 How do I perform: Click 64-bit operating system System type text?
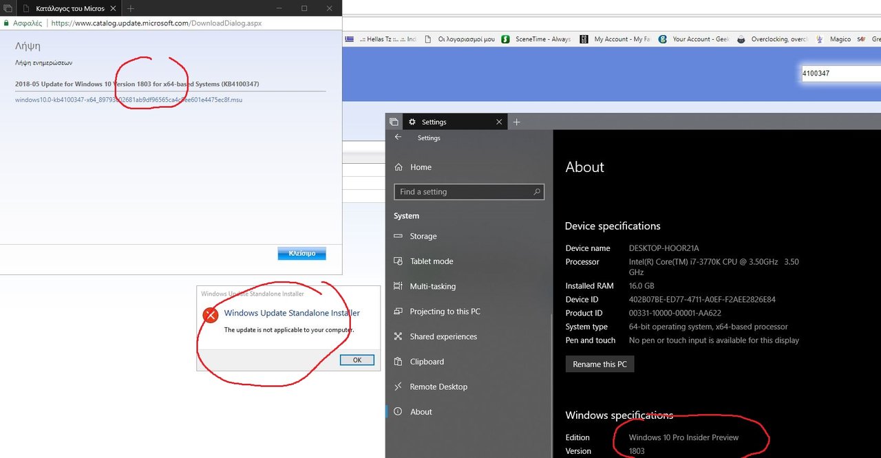(708, 327)
